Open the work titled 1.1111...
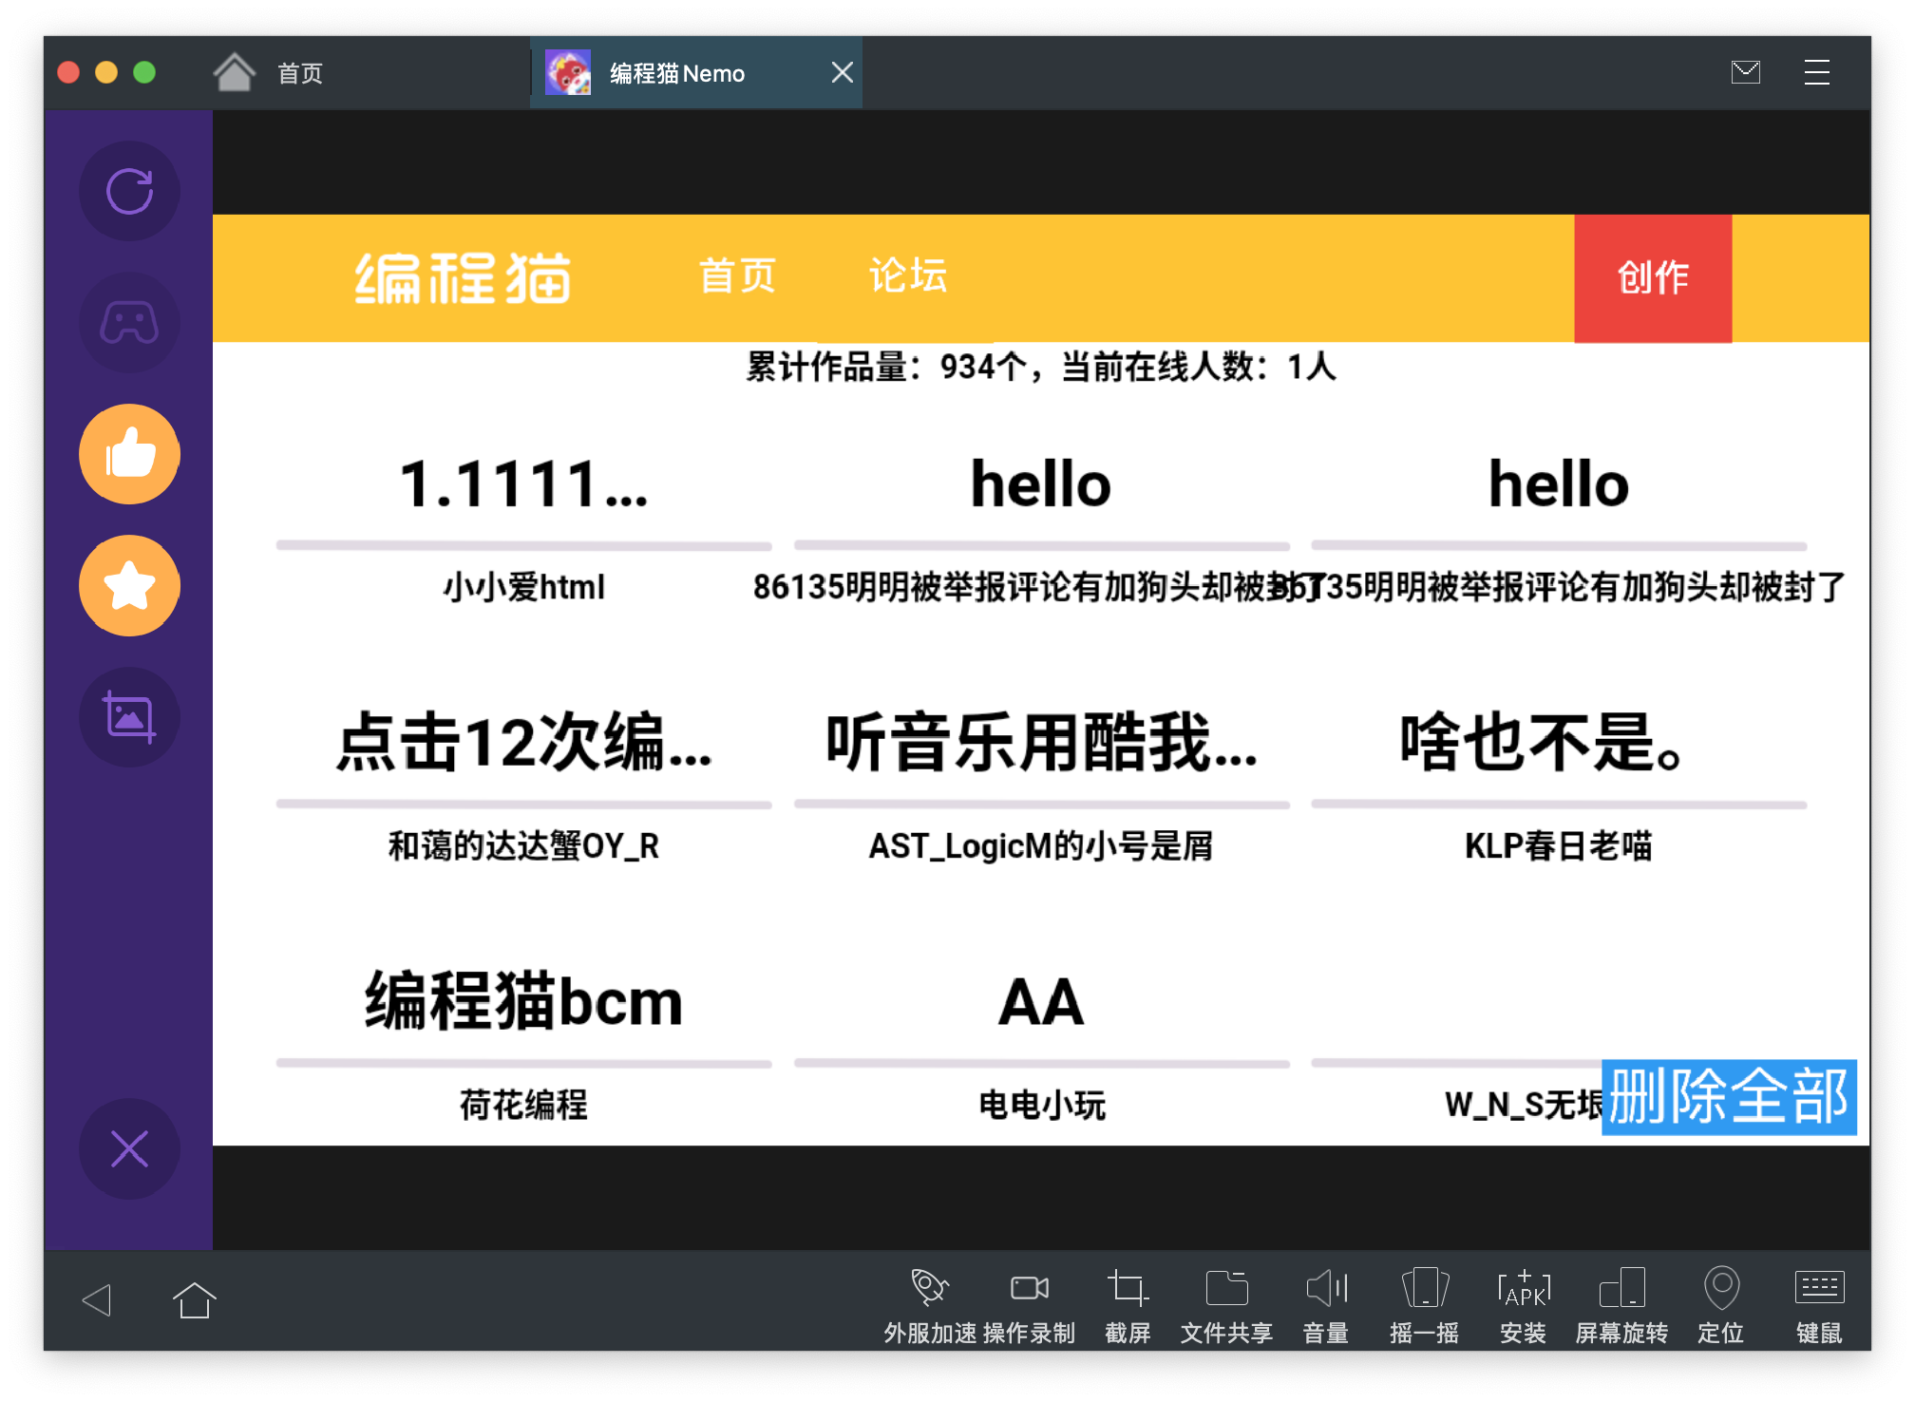 pyautogui.click(x=524, y=484)
